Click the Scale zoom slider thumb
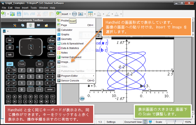Viewport: 196px width, 125px height. coord(175,121)
